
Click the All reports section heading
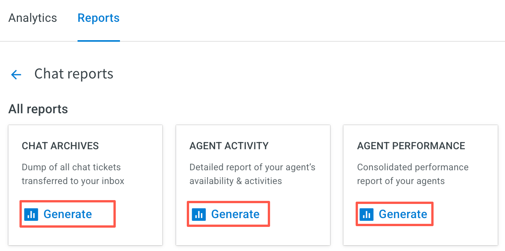(x=38, y=109)
